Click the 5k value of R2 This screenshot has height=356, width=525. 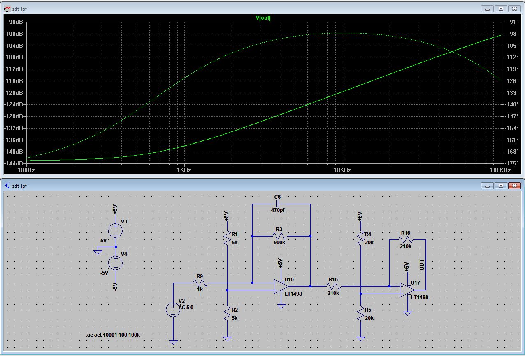(234, 318)
